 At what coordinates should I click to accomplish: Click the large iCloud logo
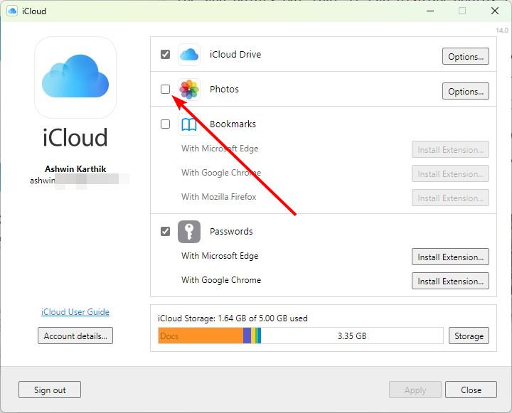75,77
